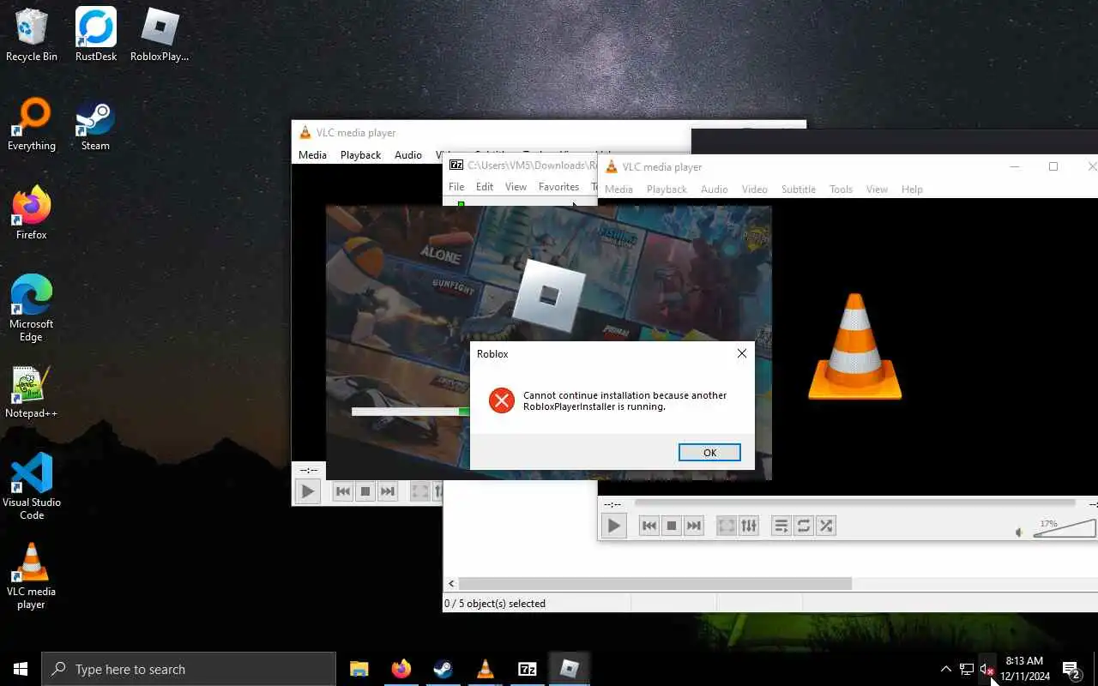Open the Subtitle menu in the front VLC window
The width and height of the screenshot is (1098, 686).
798,190
